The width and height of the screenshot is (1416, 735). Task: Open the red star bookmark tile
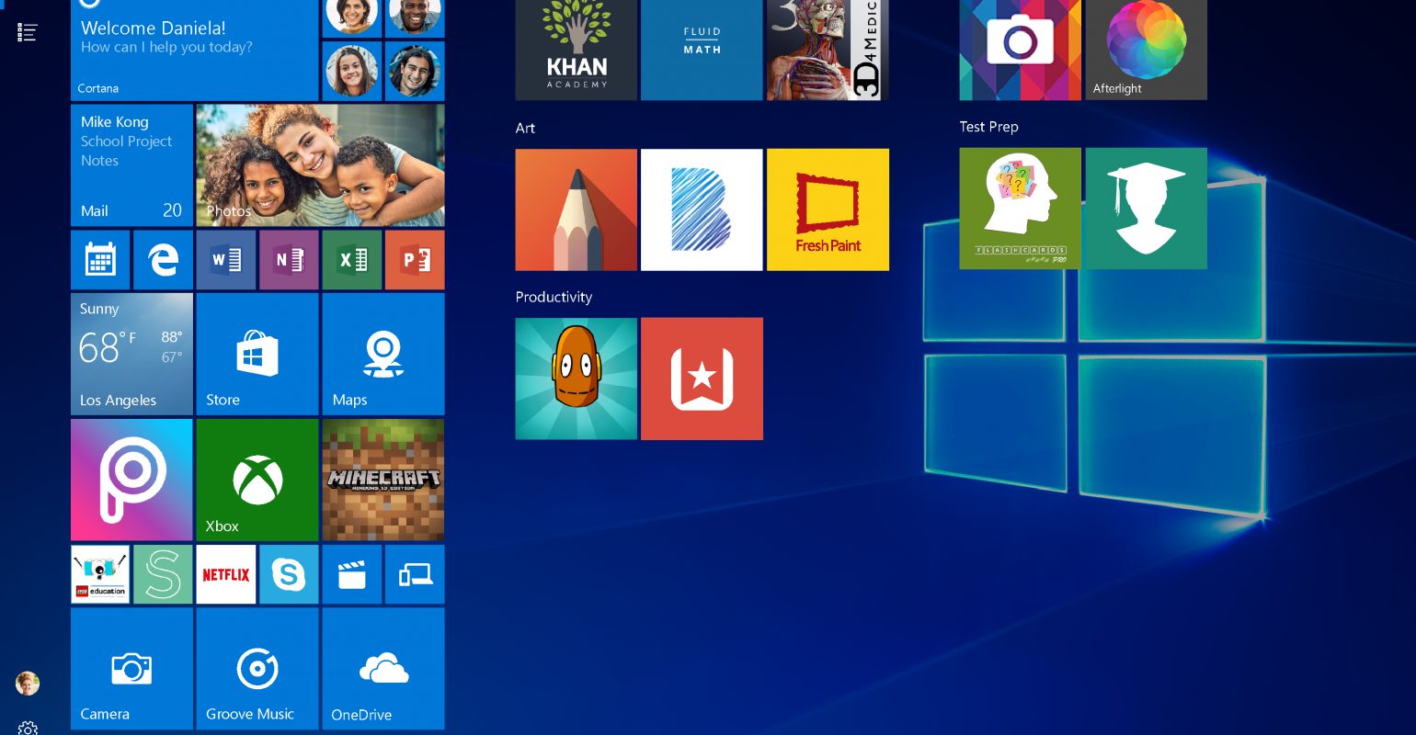(x=702, y=379)
